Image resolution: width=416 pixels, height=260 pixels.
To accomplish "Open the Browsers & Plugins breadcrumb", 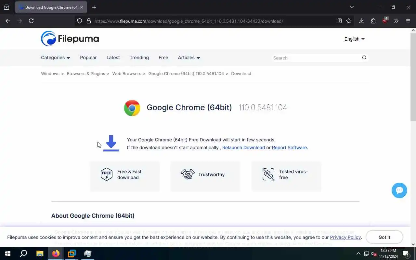I will coord(86,73).
